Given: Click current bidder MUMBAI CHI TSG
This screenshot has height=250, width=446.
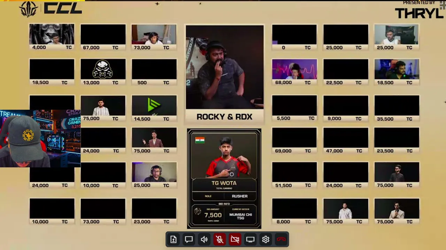Looking at the screenshot, I should pos(240,216).
